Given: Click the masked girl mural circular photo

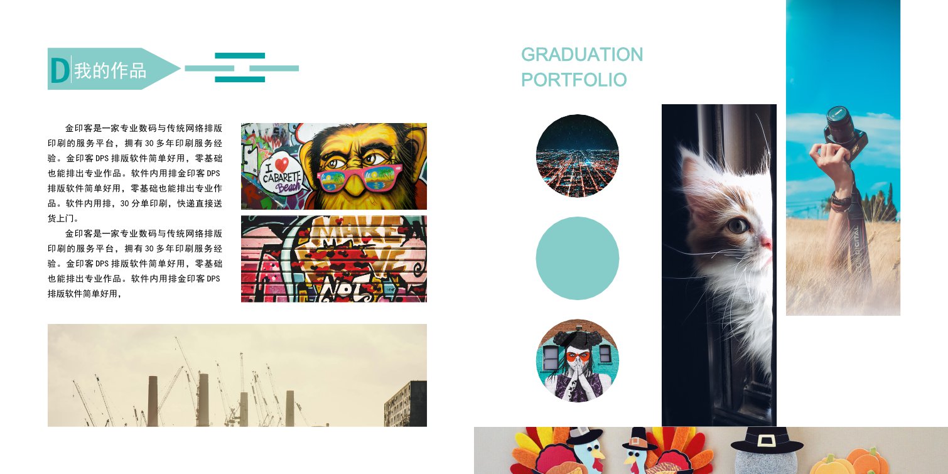Looking at the screenshot, I should 578,360.
